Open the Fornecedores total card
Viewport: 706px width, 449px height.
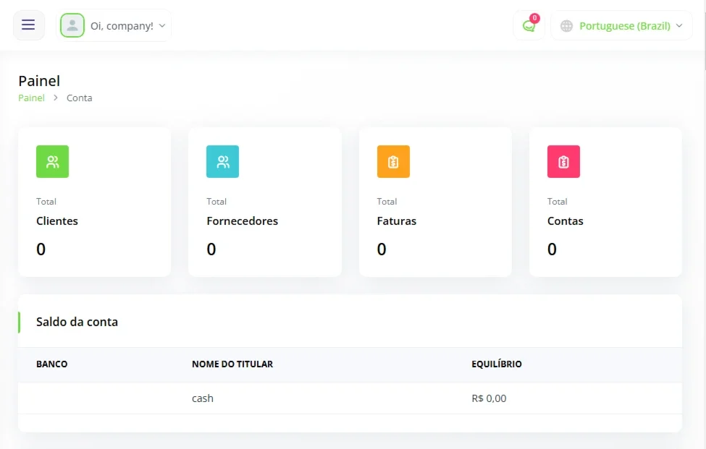click(265, 202)
